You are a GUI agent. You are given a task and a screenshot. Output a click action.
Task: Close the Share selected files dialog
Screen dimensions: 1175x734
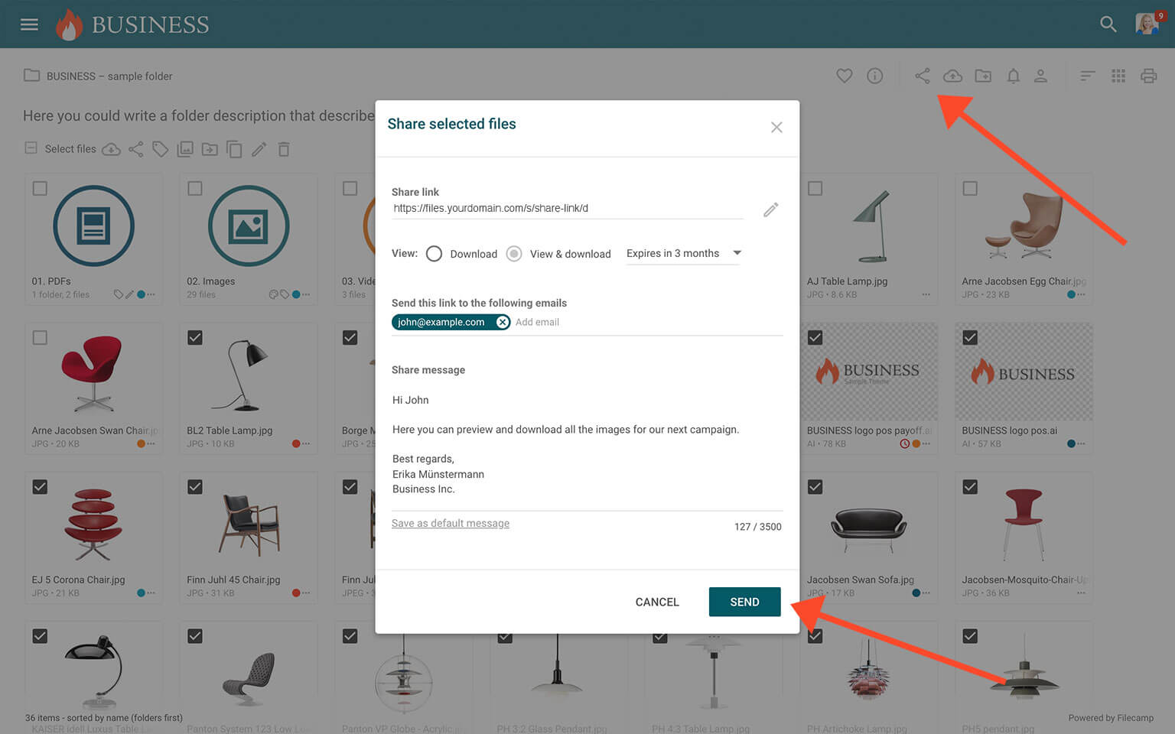coord(776,127)
